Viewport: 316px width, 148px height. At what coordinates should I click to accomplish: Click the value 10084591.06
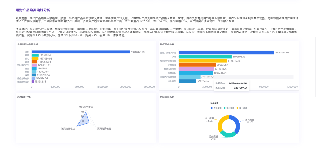point(282,53)
